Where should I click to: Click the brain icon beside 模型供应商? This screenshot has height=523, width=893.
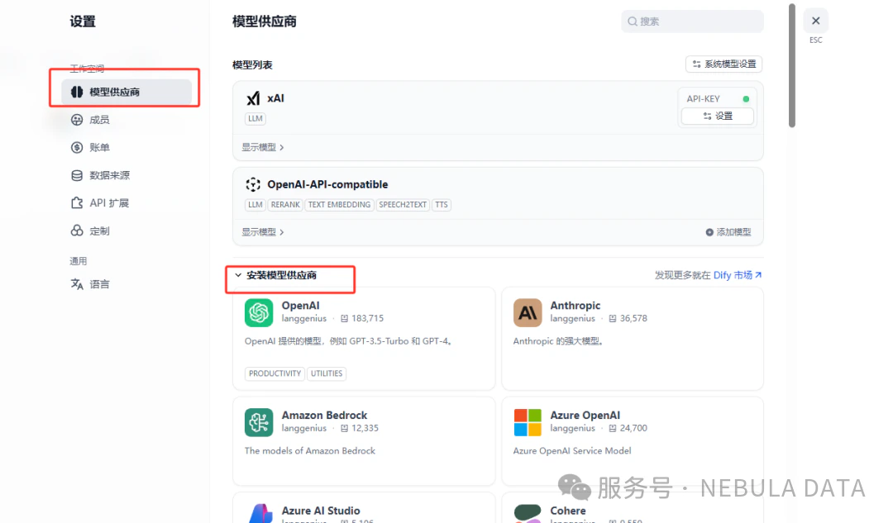coord(77,92)
